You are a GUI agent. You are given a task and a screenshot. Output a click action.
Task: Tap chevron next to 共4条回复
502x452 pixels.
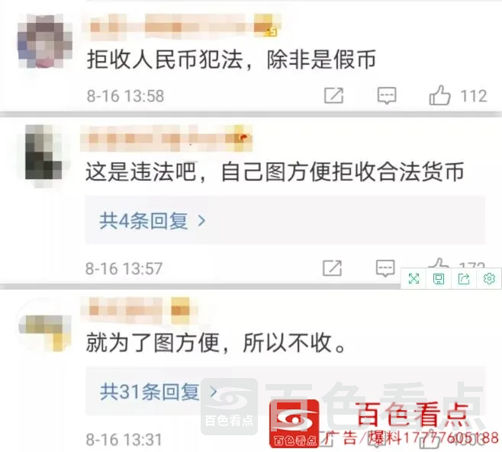pos(201,220)
